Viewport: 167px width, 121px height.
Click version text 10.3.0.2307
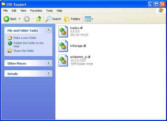pyautogui.click(x=78, y=60)
